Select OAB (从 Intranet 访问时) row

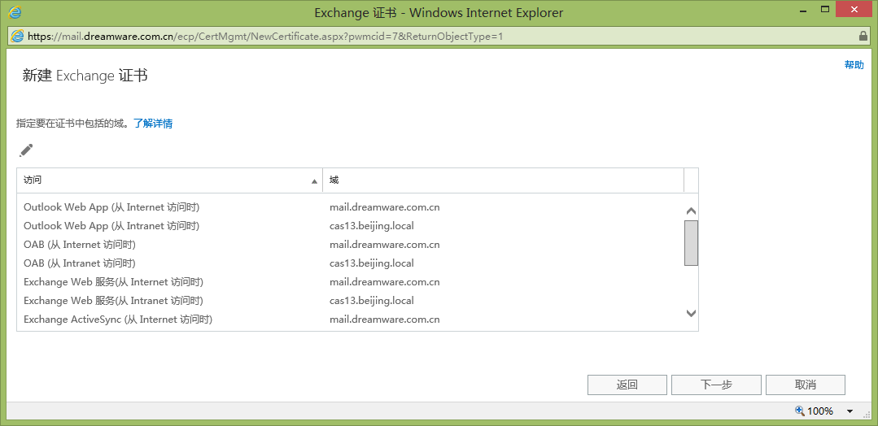click(x=351, y=263)
